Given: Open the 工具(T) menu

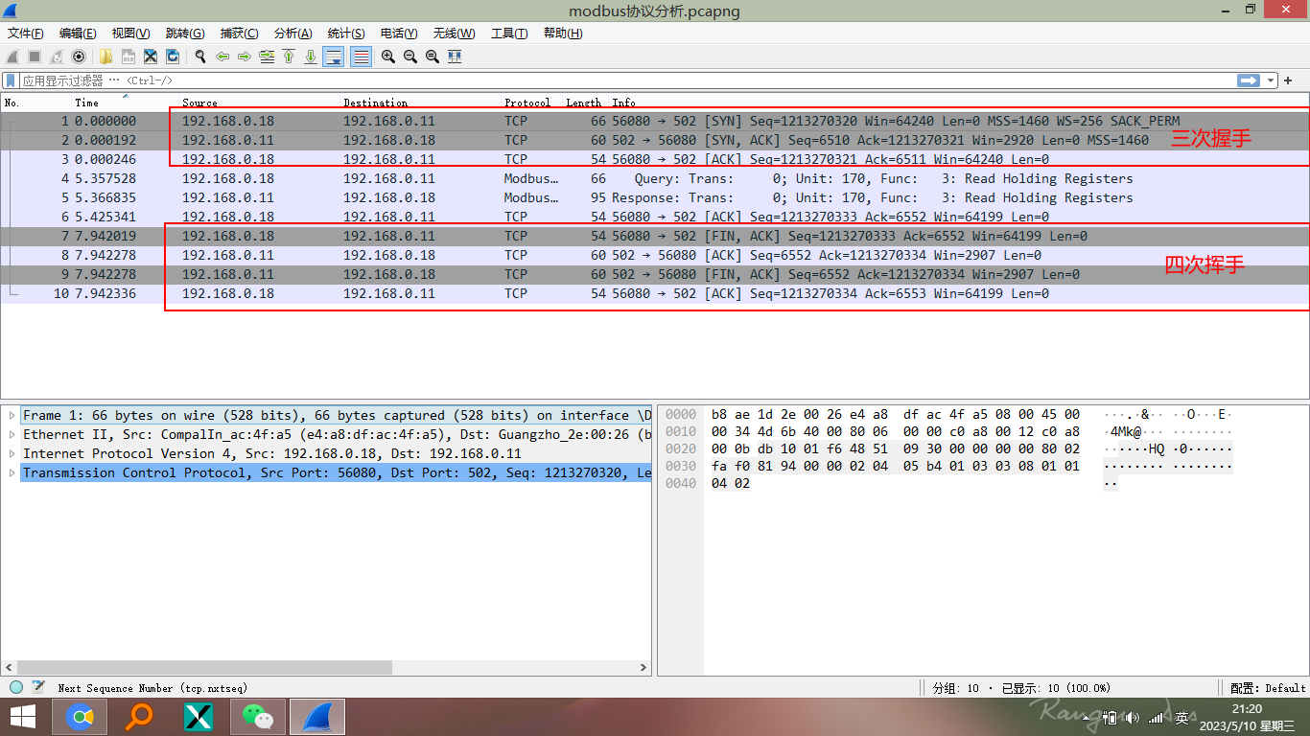Looking at the screenshot, I should coord(509,33).
